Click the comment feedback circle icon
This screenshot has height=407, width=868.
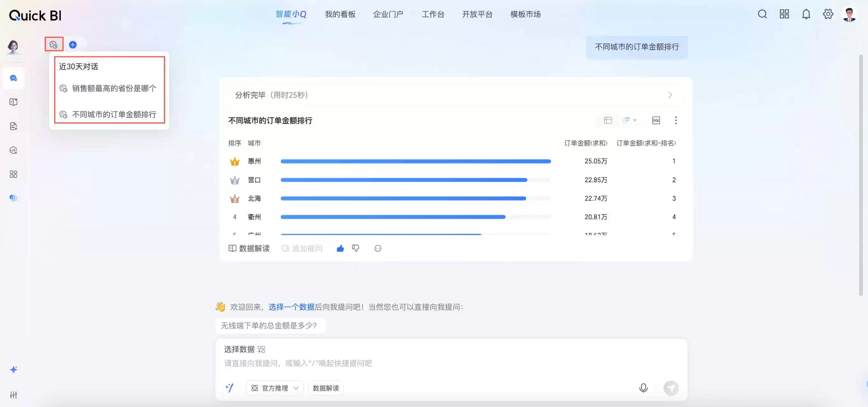point(378,248)
